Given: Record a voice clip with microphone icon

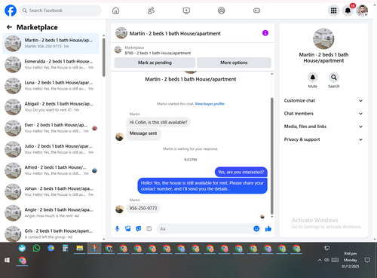Looking at the screenshot, I should 117,228.
